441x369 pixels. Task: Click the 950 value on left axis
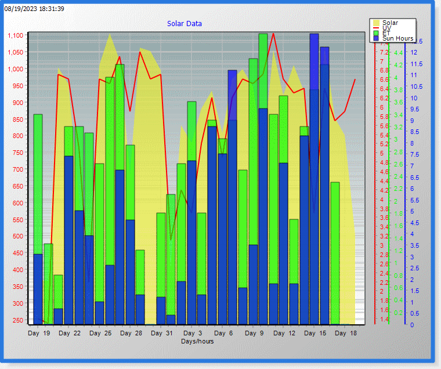click(19, 86)
